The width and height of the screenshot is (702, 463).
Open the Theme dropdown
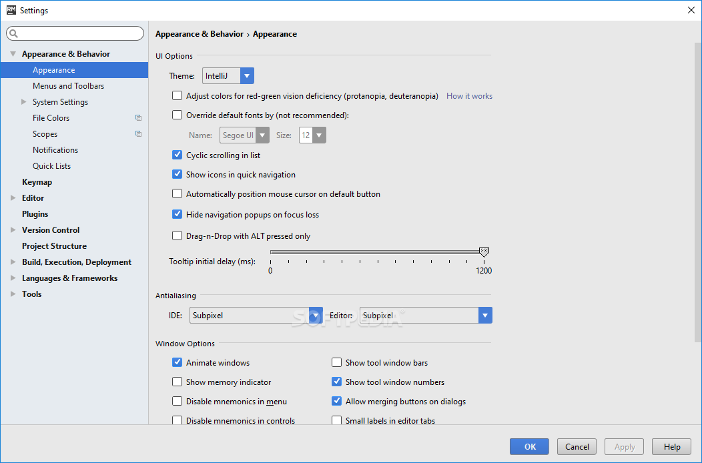(228, 75)
